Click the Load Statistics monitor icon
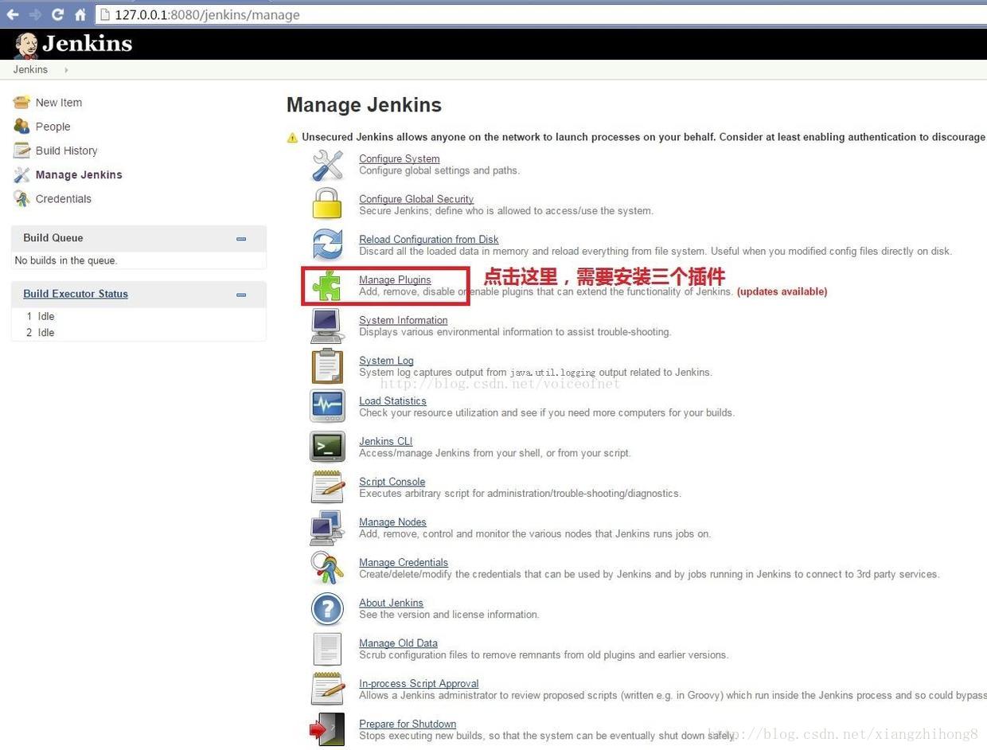 pyautogui.click(x=327, y=406)
